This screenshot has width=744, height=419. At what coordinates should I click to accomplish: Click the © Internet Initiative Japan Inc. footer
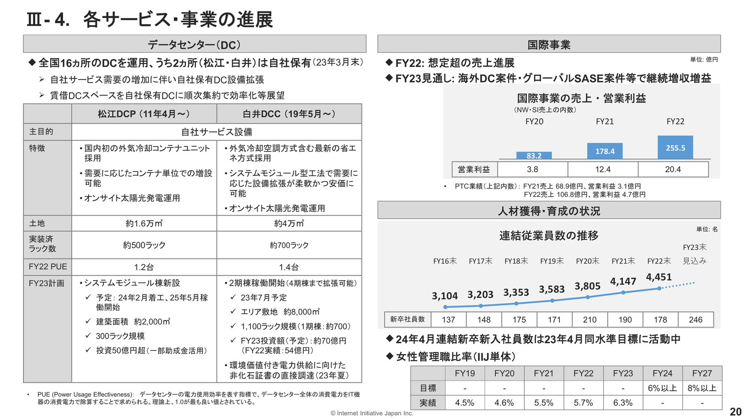pyautogui.click(x=372, y=414)
